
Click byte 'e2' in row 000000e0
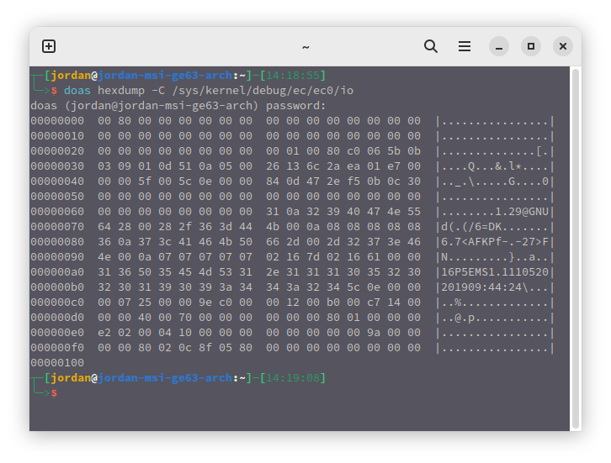point(104,333)
